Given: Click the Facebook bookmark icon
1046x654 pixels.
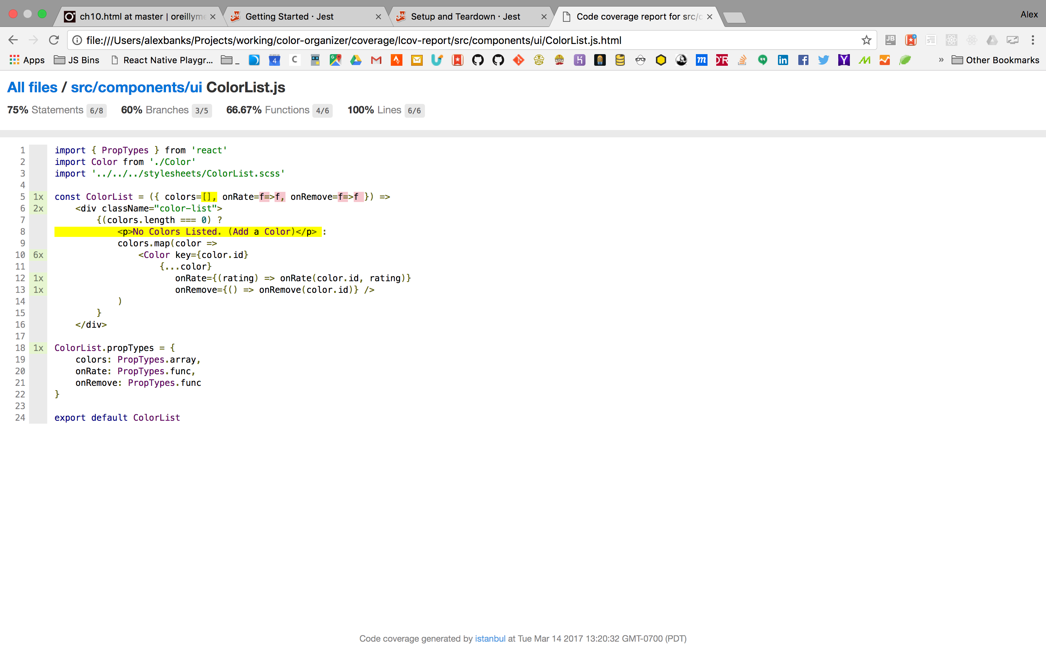Looking at the screenshot, I should (803, 60).
